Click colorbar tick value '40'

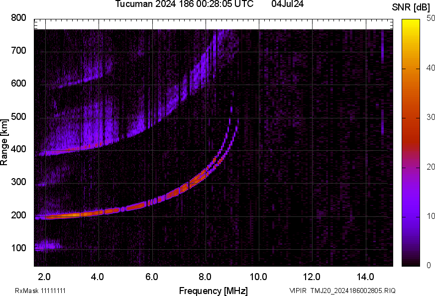pyautogui.click(x=431, y=68)
